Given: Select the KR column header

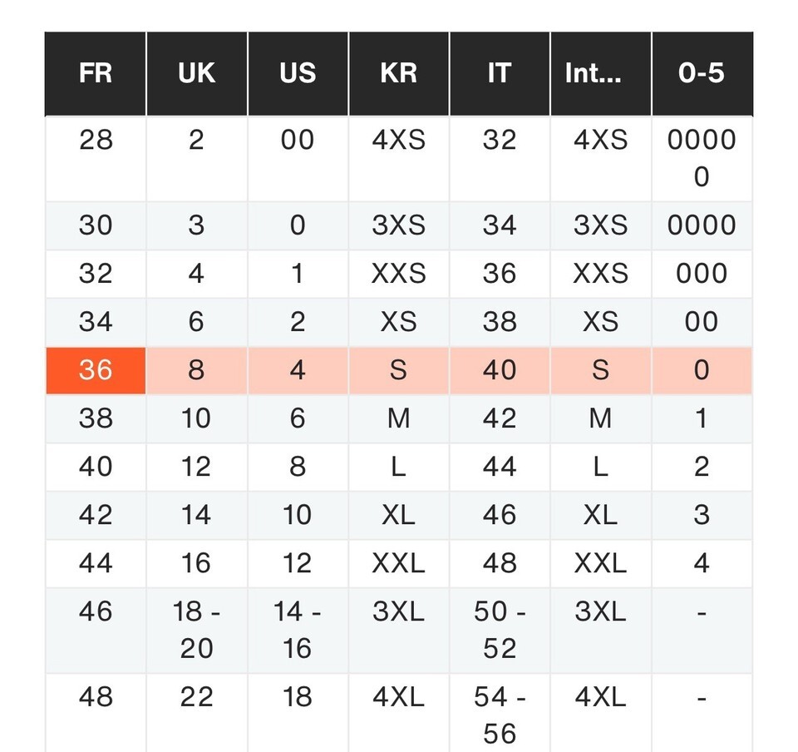Looking at the screenshot, I should pyautogui.click(x=399, y=73).
